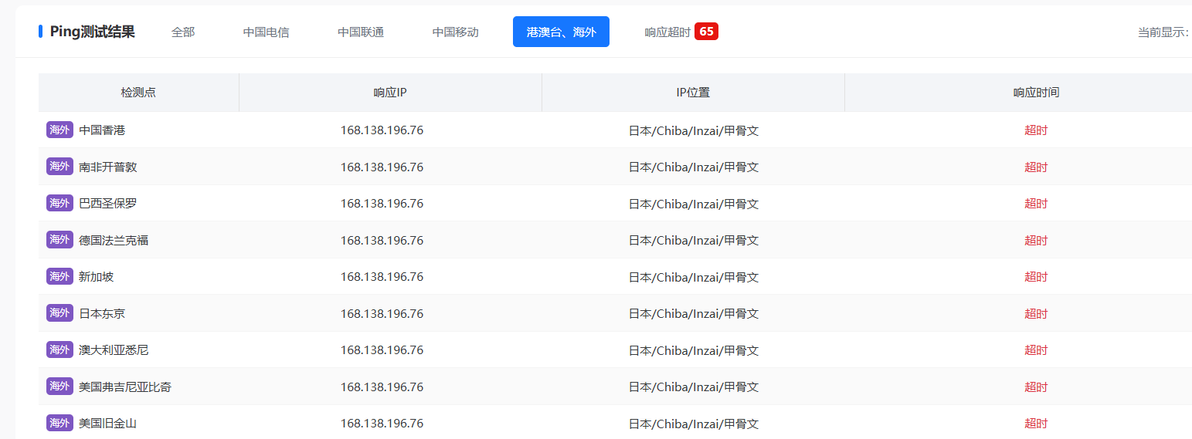Click the 海外 tag beside 德国法兰克福

coord(59,239)
